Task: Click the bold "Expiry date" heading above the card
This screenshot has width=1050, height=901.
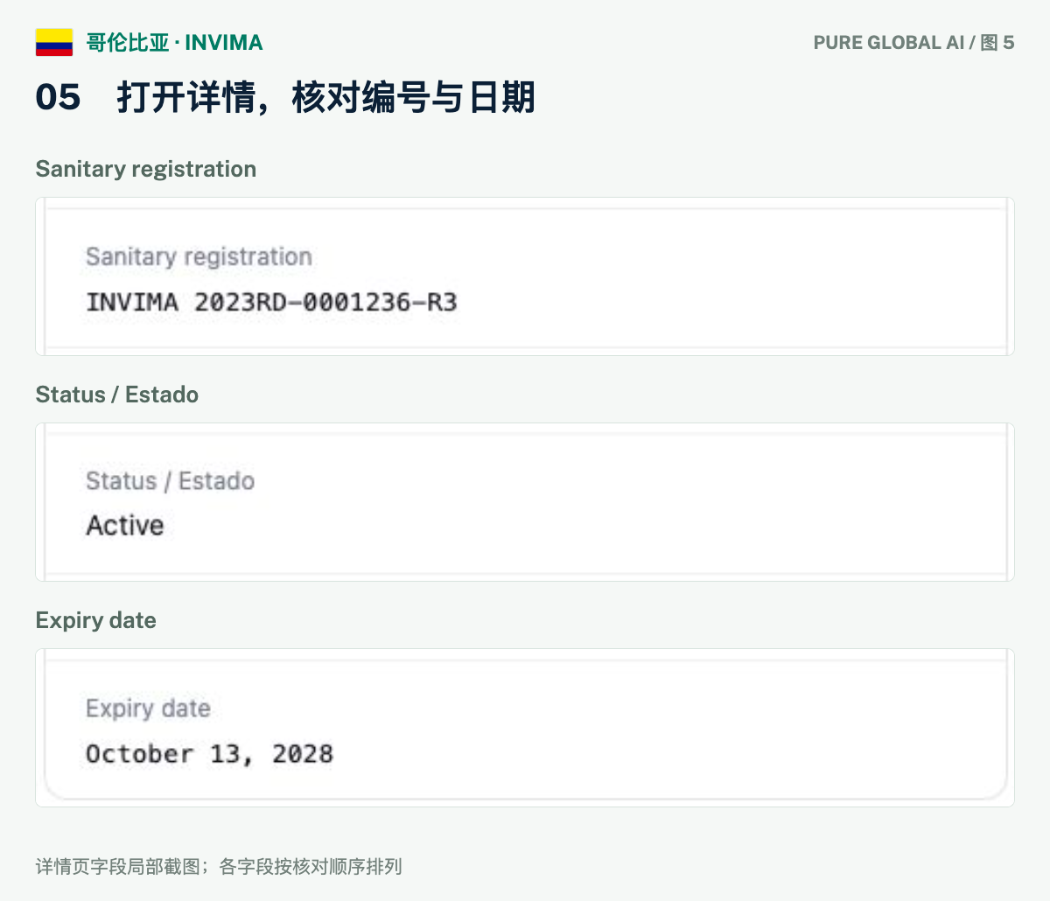Action: click(x=96, y=620)
